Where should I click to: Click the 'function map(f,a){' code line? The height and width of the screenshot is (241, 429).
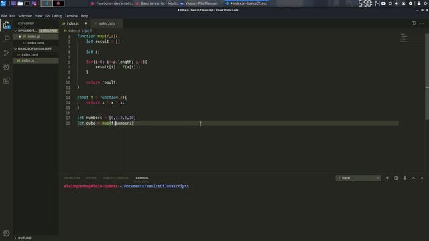tap(97, 36)
